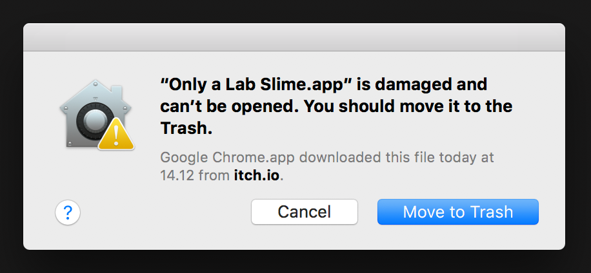
Task: Click the dialog's gray title bar
Action: [x=294, y=37]
